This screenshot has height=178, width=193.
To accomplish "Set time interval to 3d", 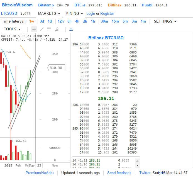I will 42,21.
